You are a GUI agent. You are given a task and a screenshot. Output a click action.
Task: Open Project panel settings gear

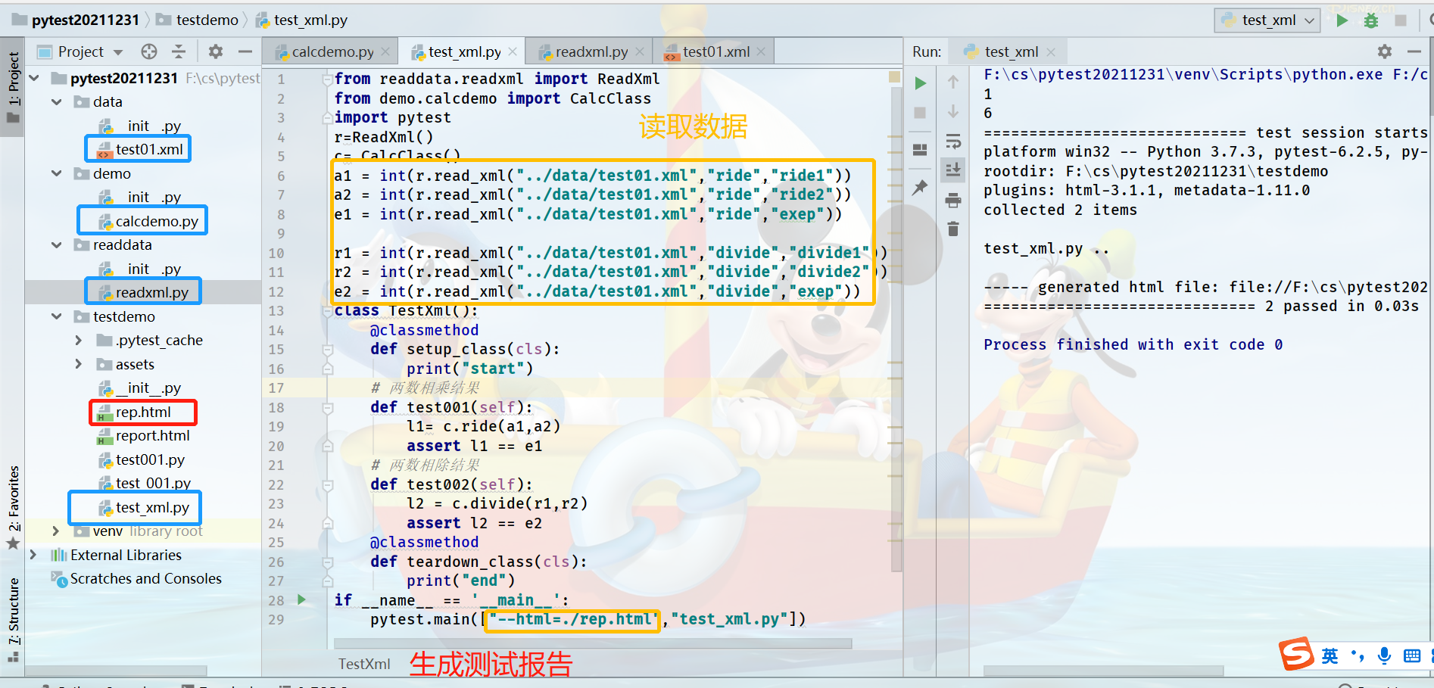(x=216, y=51)
